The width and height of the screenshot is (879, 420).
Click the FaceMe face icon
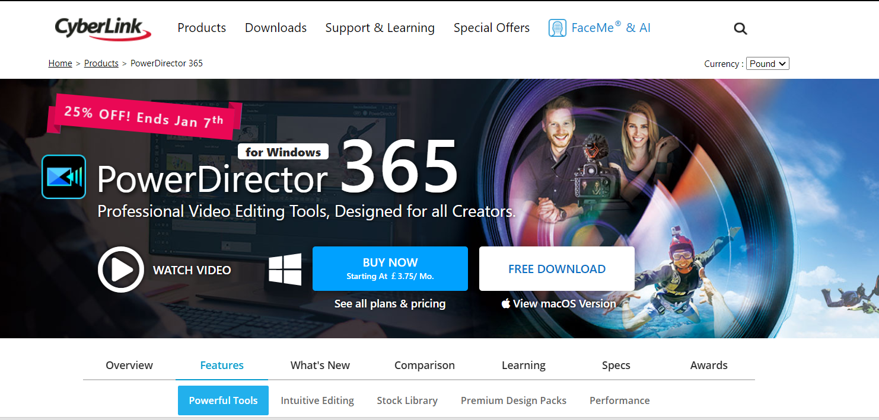(x=558, y=28)
